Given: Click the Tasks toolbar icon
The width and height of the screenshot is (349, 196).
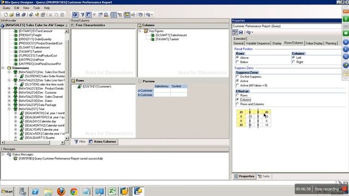Looking at the screenshot, I should [120, 15].
